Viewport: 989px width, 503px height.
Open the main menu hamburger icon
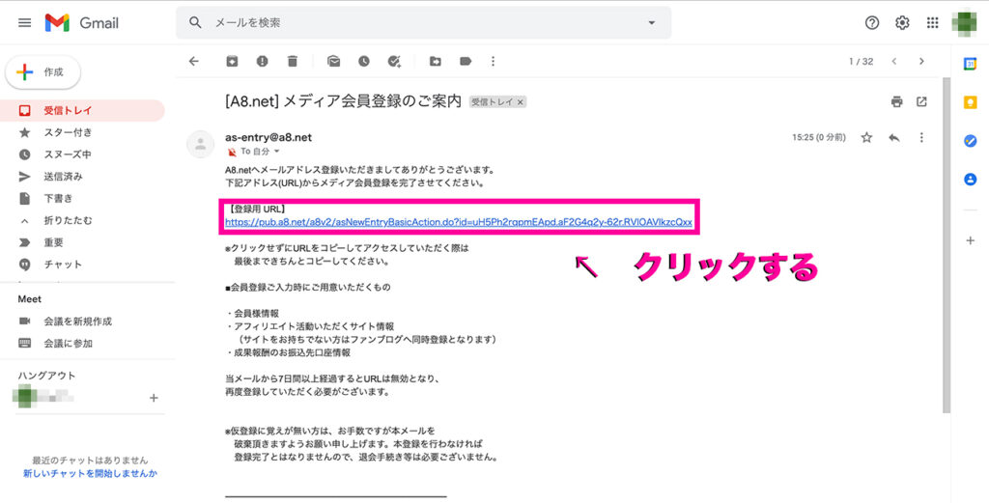coord(24,23)
